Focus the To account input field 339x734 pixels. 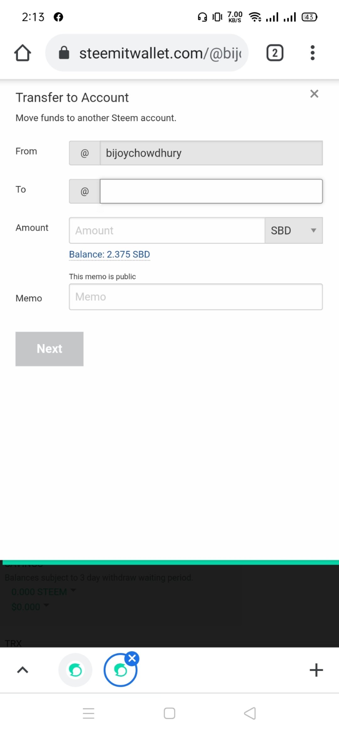(211, 191)
